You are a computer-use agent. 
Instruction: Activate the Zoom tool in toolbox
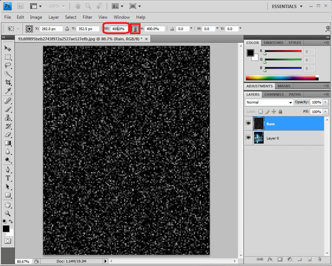(8, 213)
